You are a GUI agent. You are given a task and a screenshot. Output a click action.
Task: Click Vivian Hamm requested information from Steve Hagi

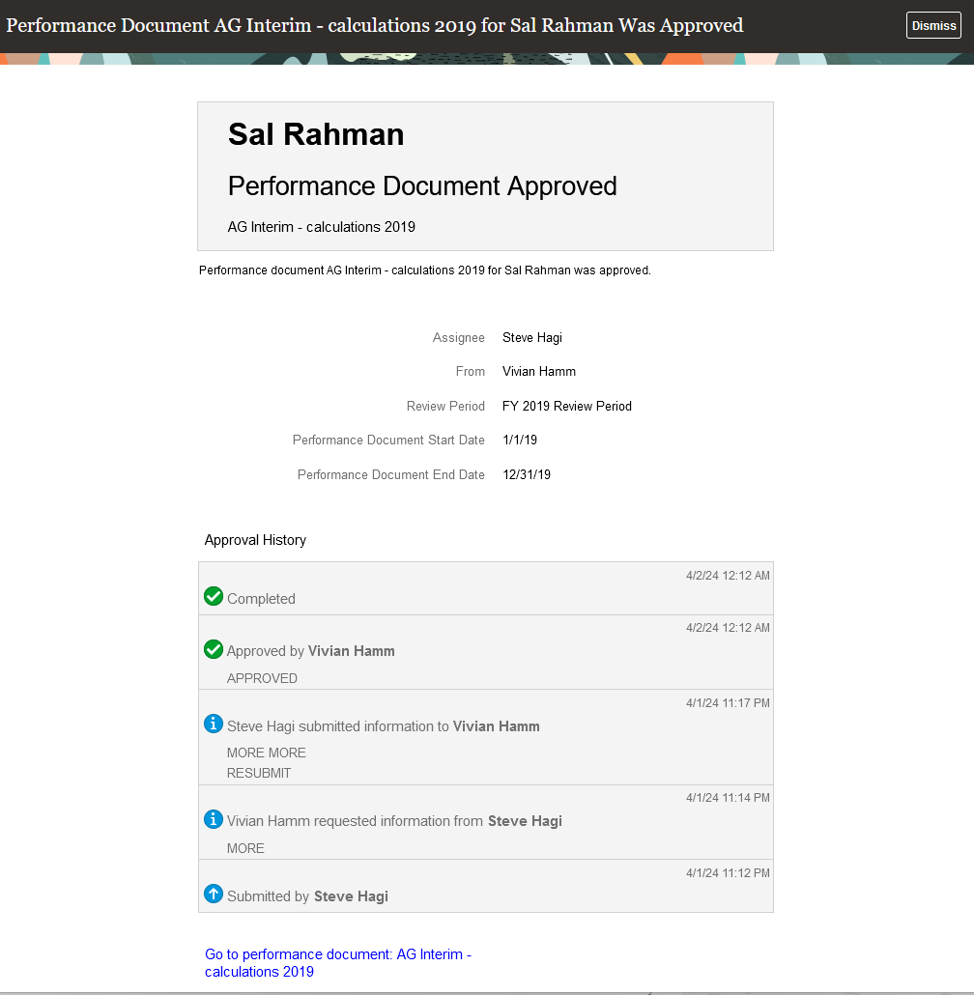pyautogui.click(x=394, y=821)
